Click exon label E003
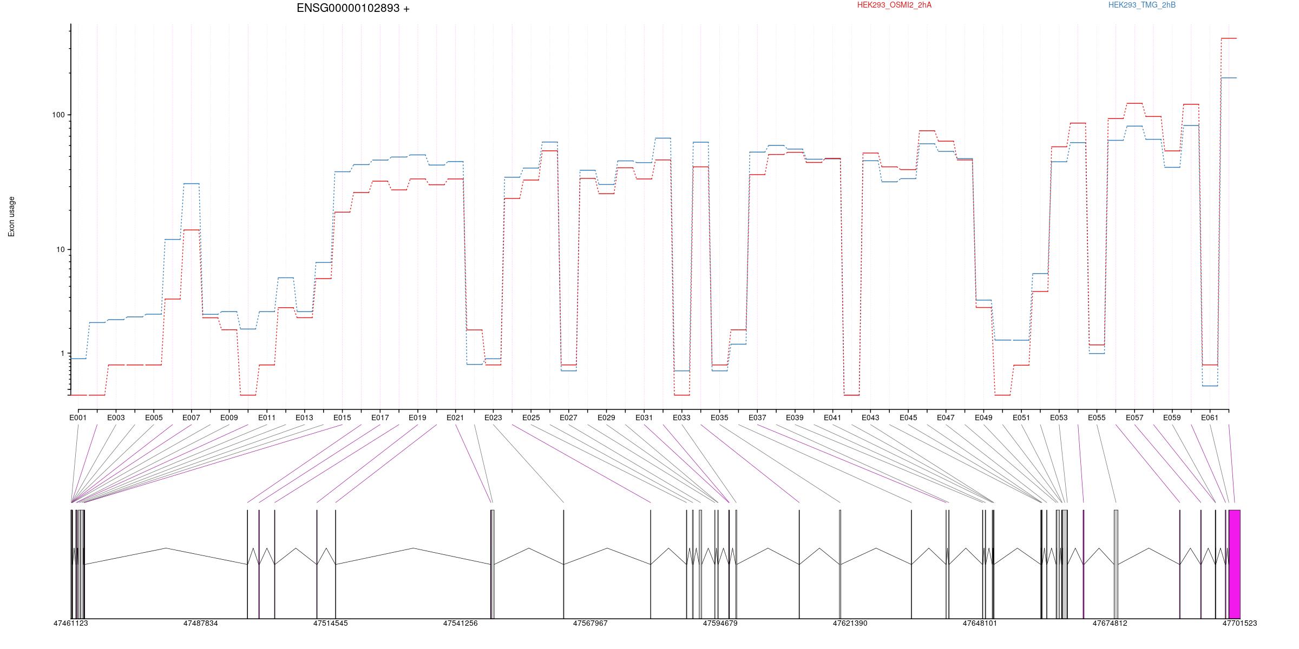Viewport: 1299px width, 649px height. (116, 418)
